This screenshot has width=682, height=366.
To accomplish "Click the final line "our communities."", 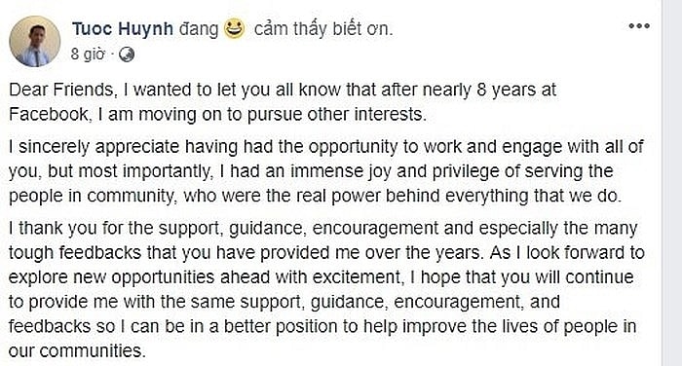I will tap(77, 350).
